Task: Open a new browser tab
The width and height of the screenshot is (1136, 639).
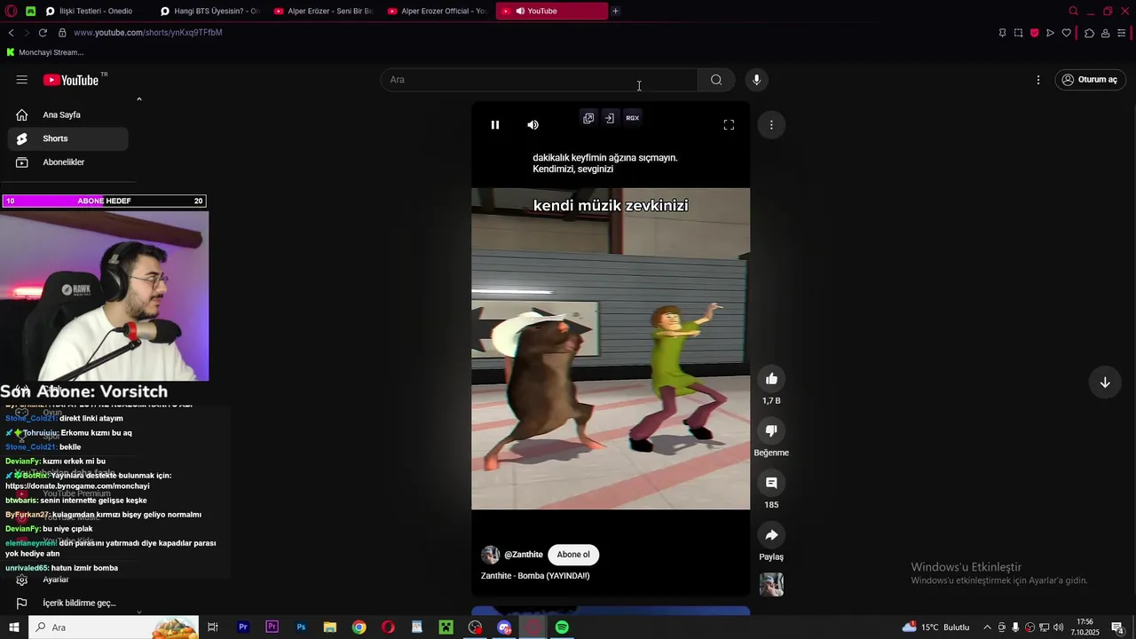Action: coord(615,11)
